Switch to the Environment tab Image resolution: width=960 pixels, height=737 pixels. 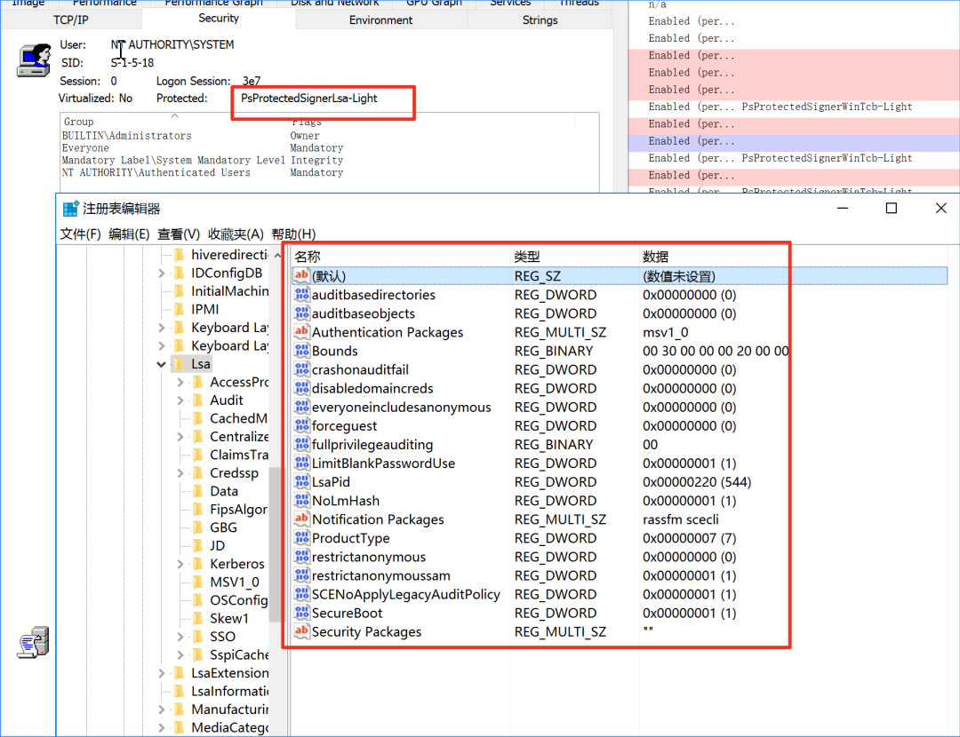click(380, 20)
